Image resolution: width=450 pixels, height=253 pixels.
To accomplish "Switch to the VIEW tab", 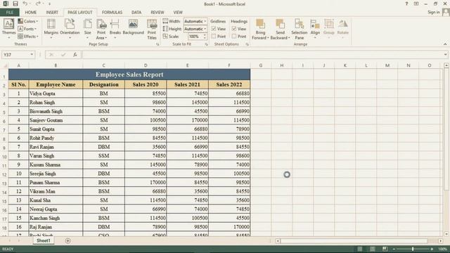I will click(178, 13).
